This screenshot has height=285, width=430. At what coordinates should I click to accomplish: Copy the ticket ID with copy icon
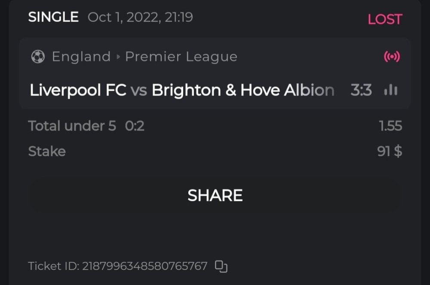click(x=221, y=266)
